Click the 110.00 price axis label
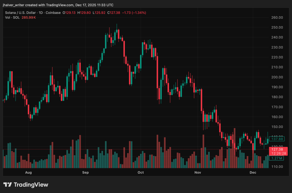This screenshot has height=193, width=292. [x=277, y=167]
